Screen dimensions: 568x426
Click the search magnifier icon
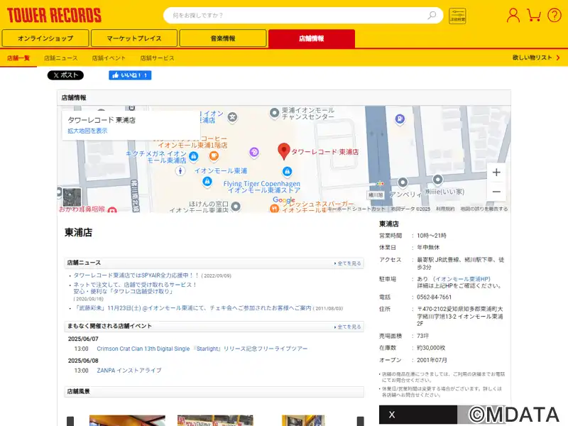432,15
